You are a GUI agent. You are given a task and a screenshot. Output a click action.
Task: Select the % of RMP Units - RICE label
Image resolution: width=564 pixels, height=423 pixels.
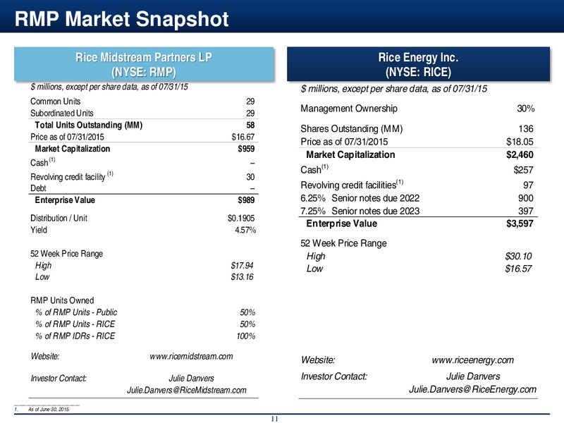tap(75, 324)
